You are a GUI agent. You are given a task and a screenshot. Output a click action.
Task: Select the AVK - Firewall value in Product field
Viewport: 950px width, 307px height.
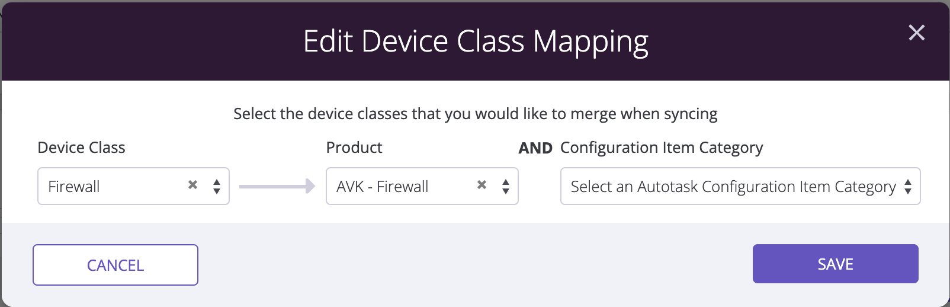382,187
